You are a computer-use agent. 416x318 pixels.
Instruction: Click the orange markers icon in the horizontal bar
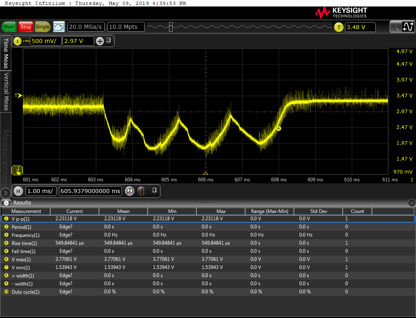[141, 191]
